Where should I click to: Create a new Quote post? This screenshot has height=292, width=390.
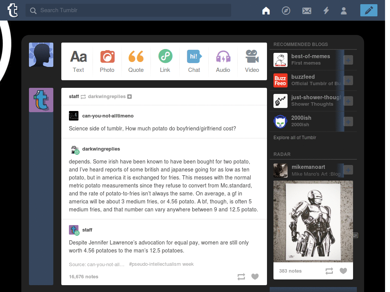(x=136, y=61)
